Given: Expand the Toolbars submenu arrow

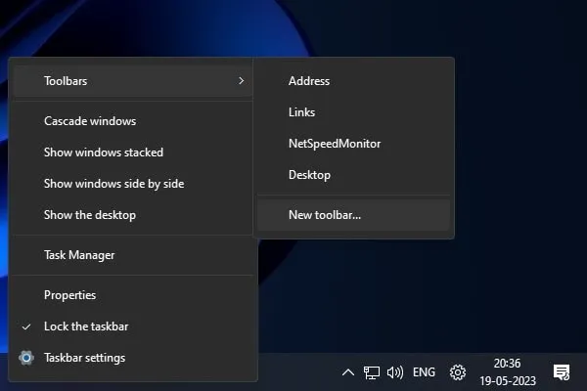Looking at the screenshot, I should coord(241,81).
